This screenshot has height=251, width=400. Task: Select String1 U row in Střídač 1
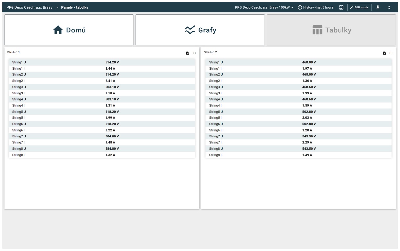(102, 62)
